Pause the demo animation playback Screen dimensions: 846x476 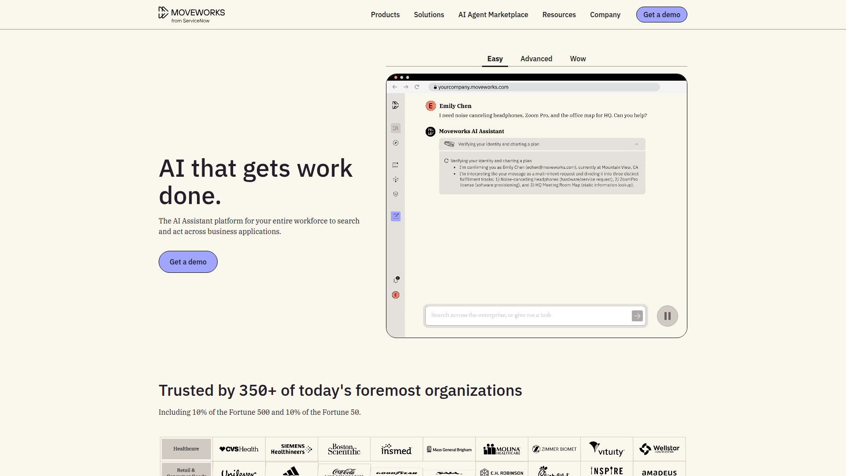(667, 316)
